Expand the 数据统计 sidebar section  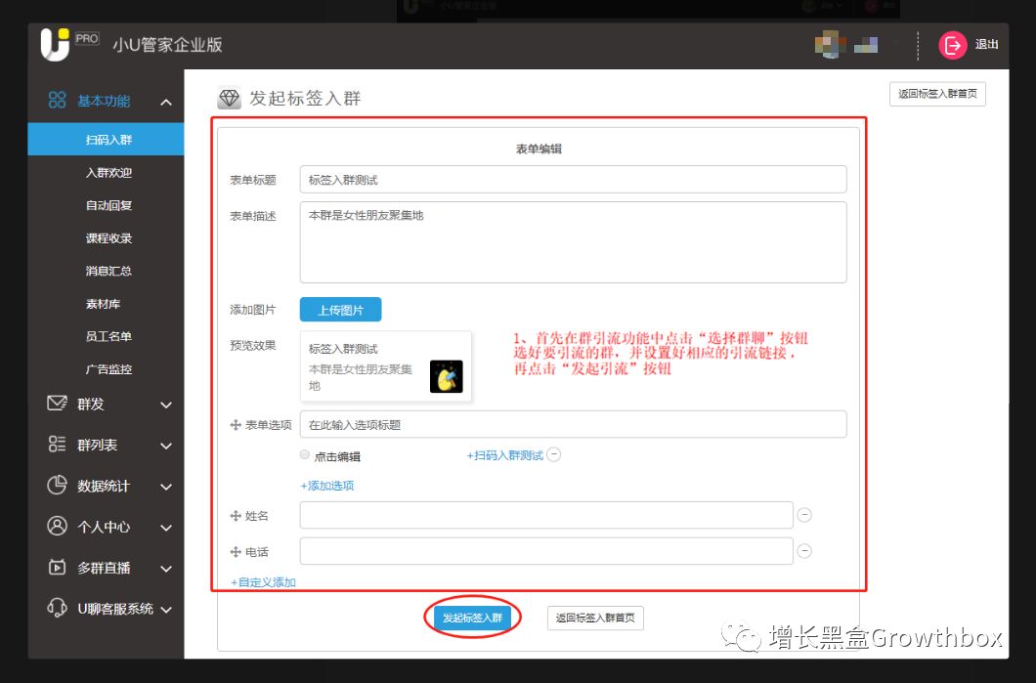click(165, 486)
